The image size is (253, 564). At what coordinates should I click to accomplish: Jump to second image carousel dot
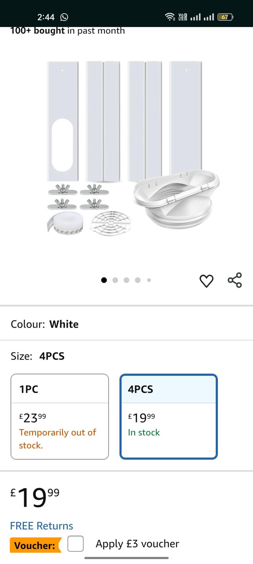(x=115, y=280)
